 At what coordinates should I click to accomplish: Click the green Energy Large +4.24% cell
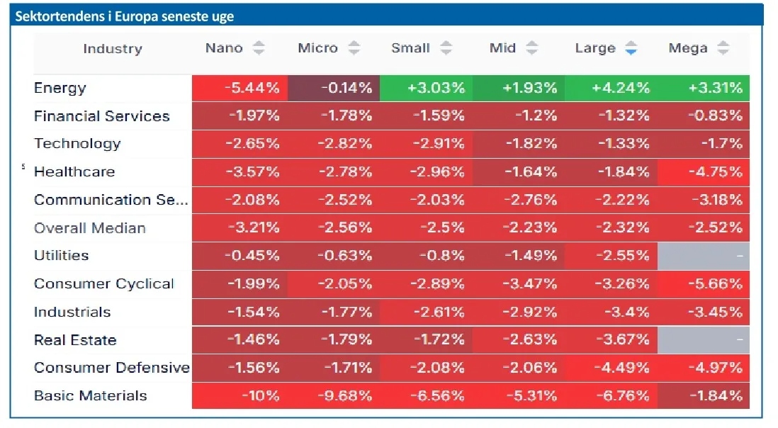[x=610, y=88]
